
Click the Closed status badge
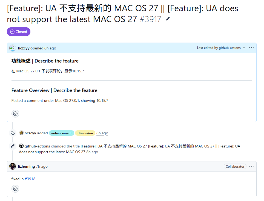click(19, 32)
